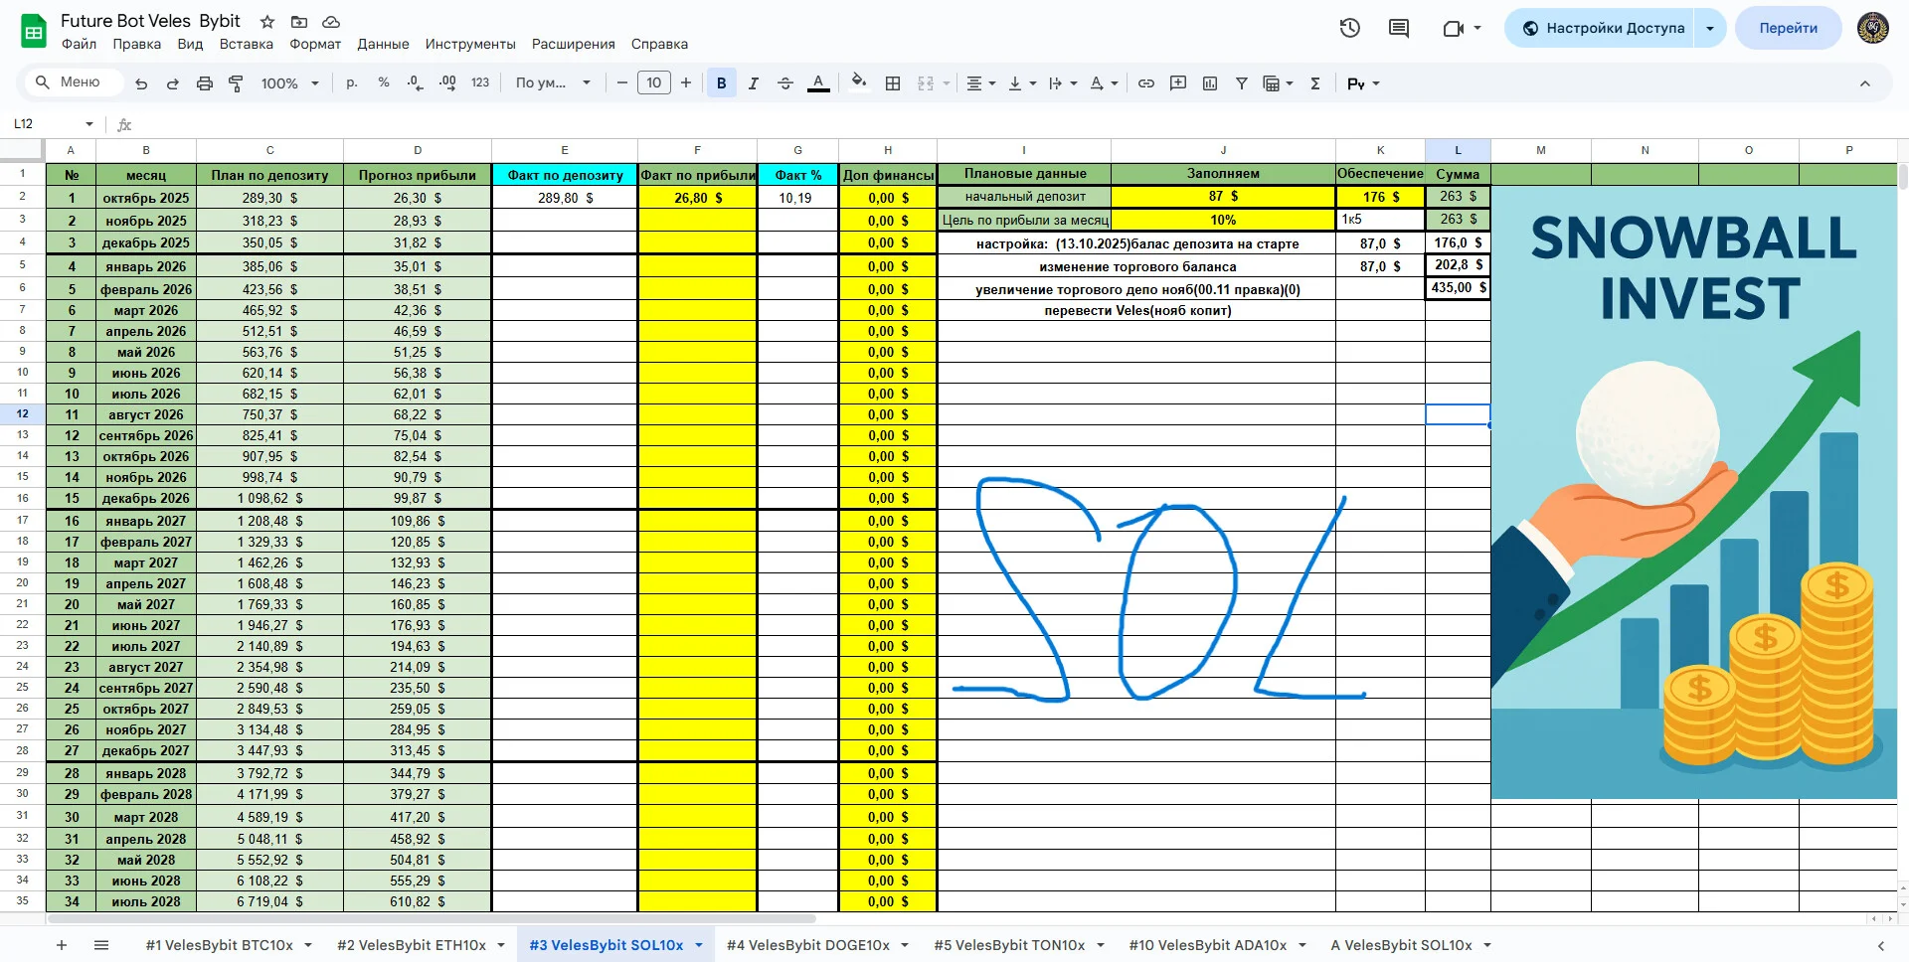Open the fill color picker
Viewport: 1909px width, 962px height.
(859, 83)
